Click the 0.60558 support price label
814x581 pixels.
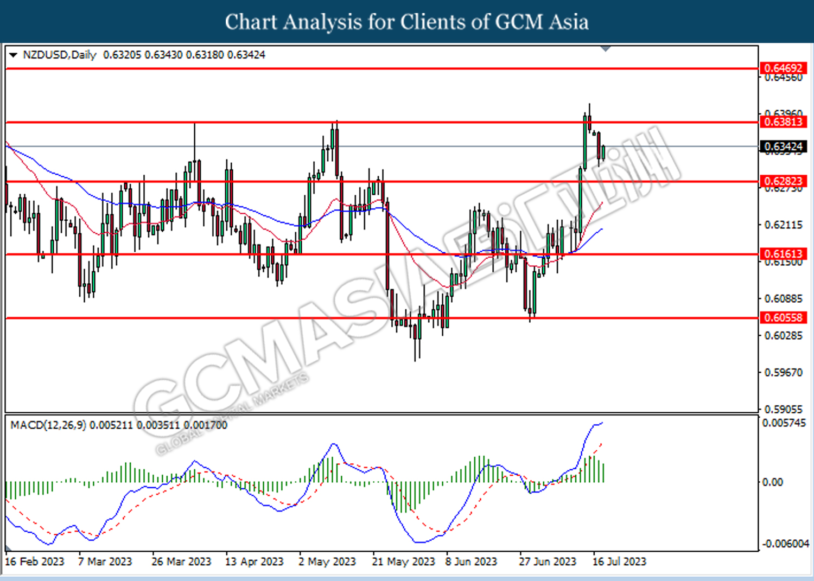783,317
